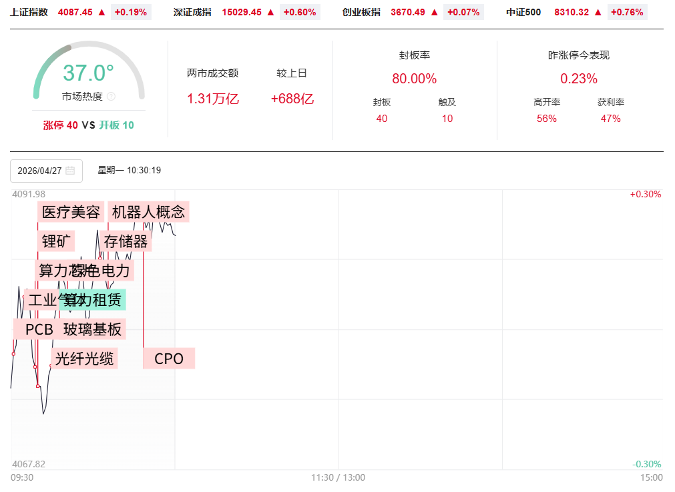Click the 机器人概念 sector tag

148,212
